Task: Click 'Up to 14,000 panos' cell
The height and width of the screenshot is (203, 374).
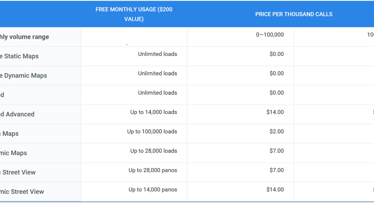Action: point(153,190)
